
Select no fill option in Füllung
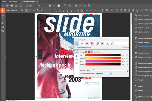86,52
